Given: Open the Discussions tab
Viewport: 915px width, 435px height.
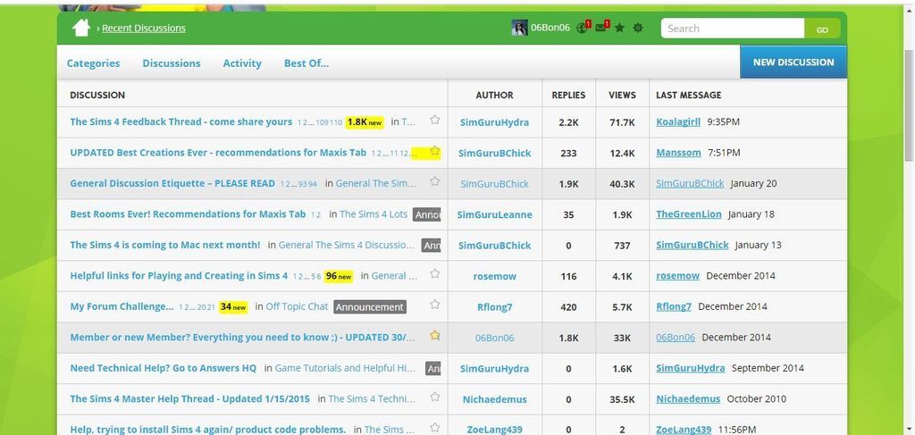Looking at the screenshot, I should pyautogui.click(x=172, y=63).
